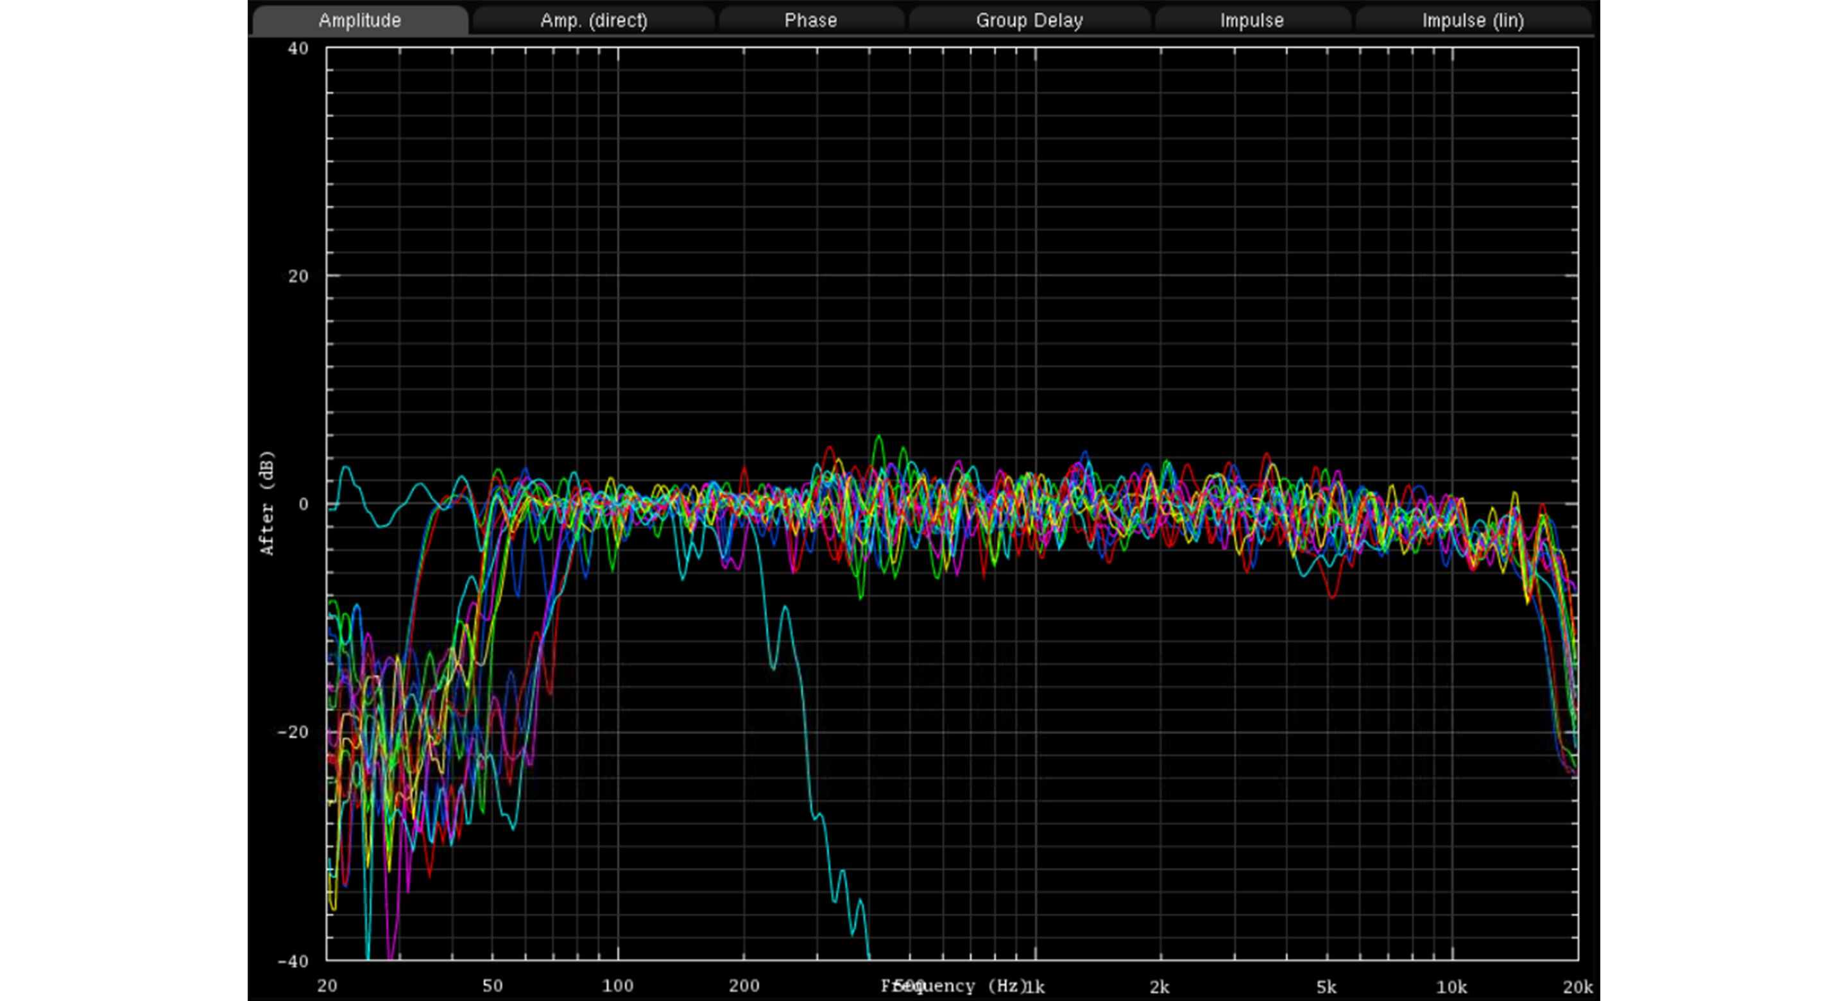Select the Impulse tab
The width and height of the screenshot is (1848, 1001).
(x=1252, y=20)
